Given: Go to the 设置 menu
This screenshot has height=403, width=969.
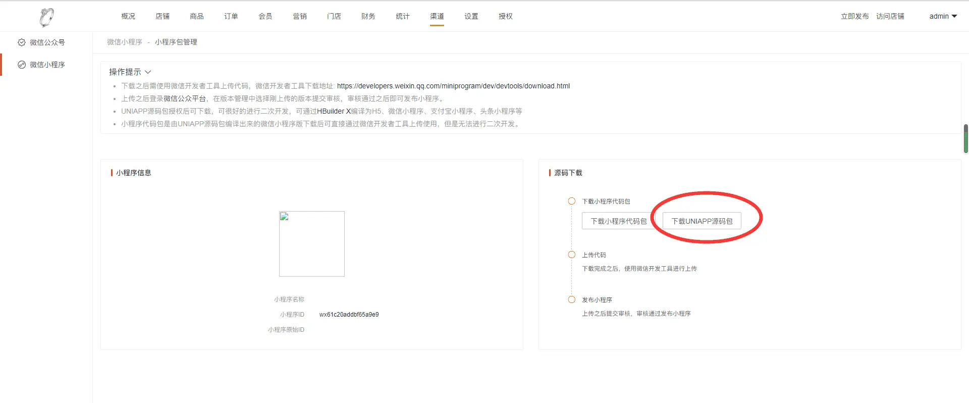Looking at the screenshot, I should (x=471, y=16).
